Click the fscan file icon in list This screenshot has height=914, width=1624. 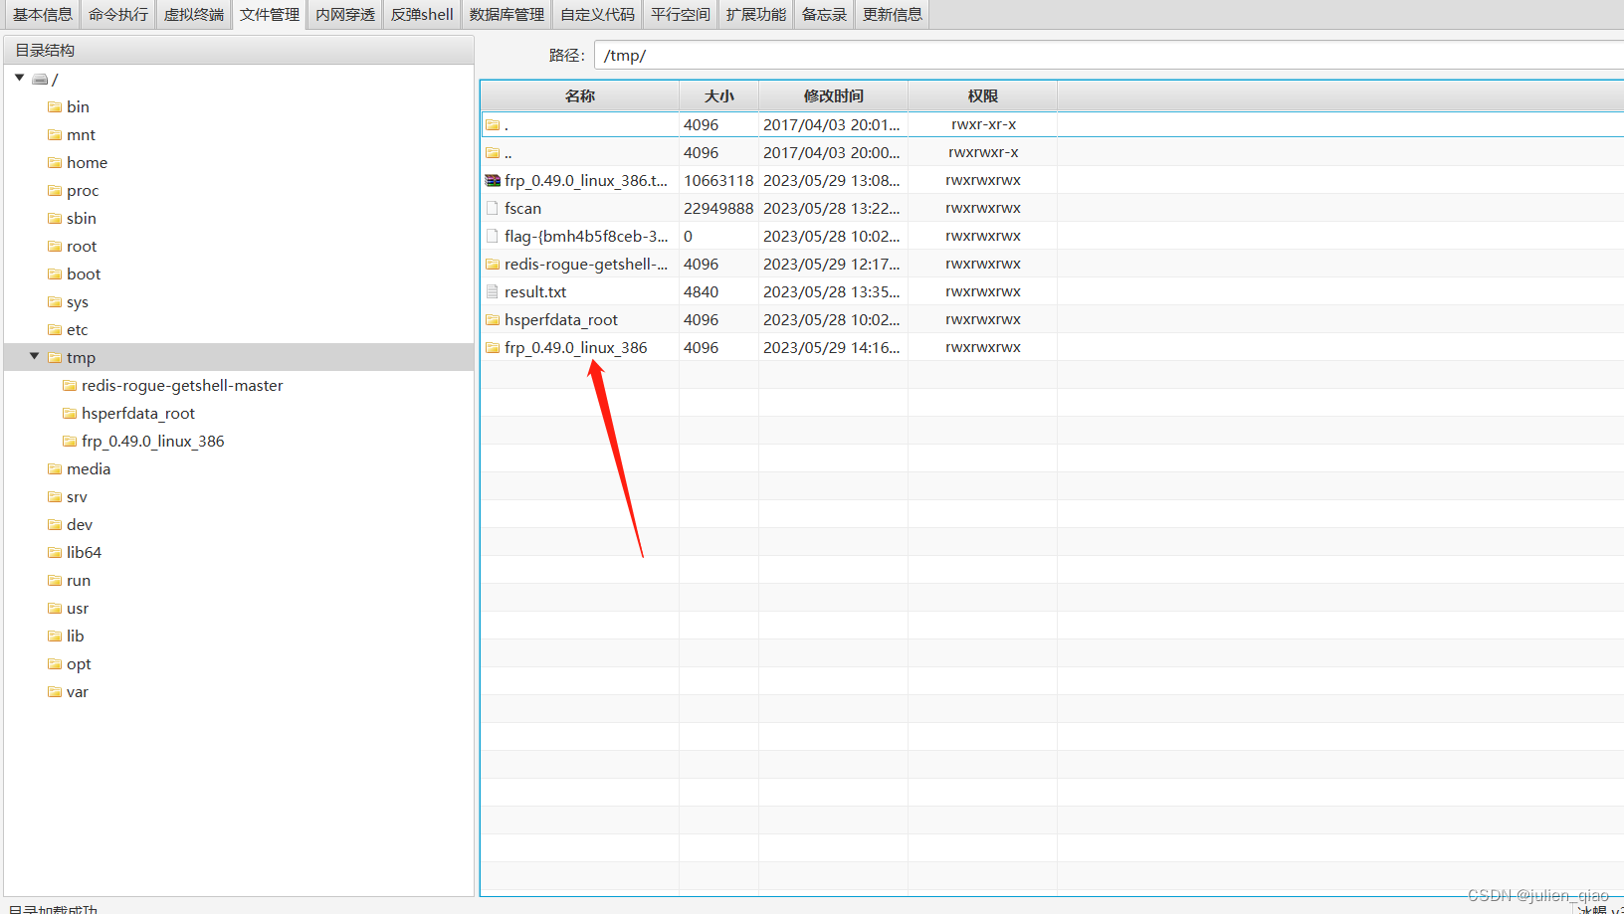[493, 208]
